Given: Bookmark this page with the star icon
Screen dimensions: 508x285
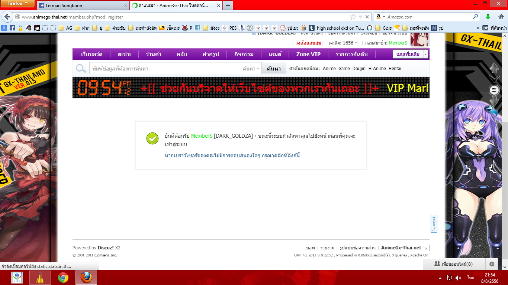Looking at the screenshot, I should [353, 17].
